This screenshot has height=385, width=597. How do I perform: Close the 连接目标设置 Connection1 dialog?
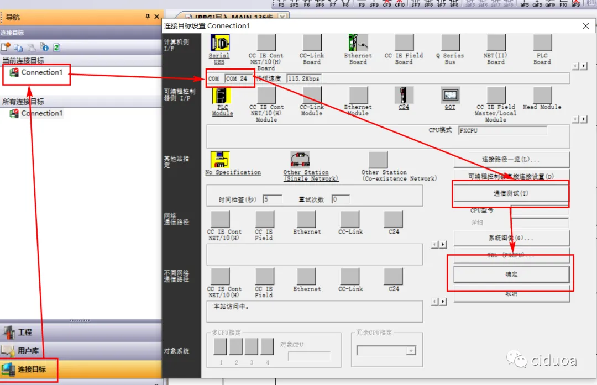click(x=585, y=26)
